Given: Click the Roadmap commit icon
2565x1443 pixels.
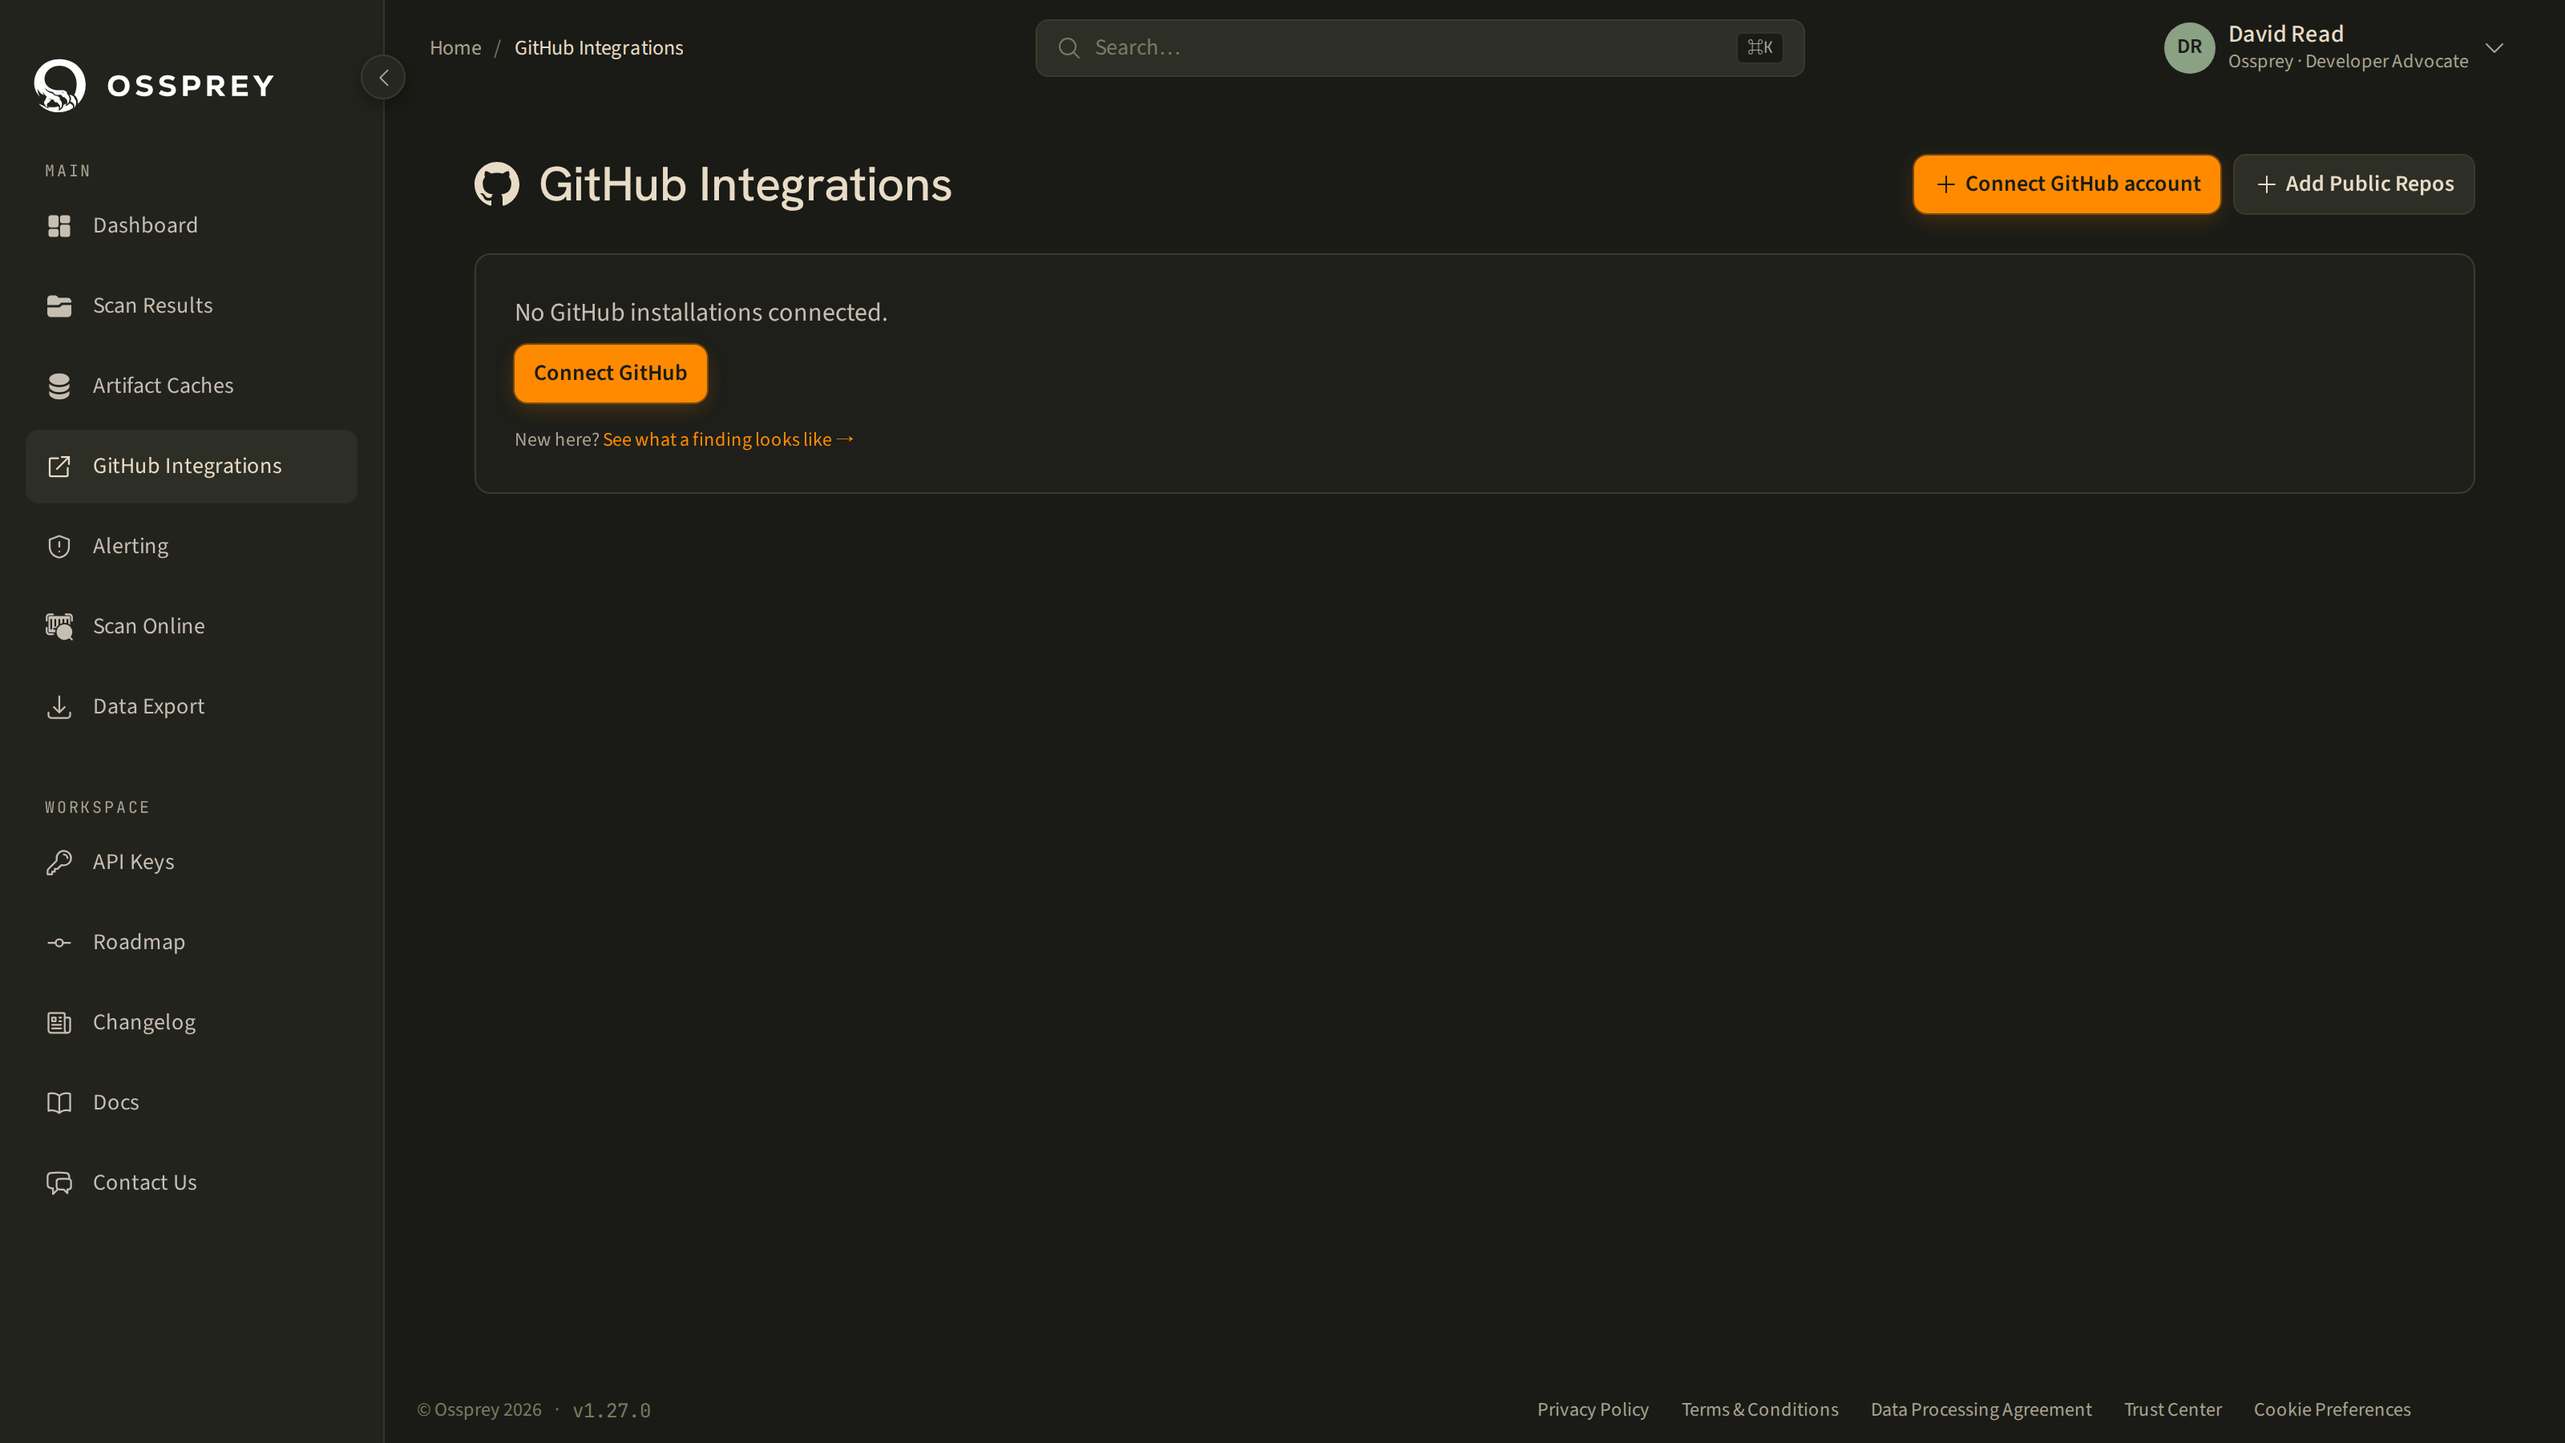Looking at the screenshot, I should [60, 942].
